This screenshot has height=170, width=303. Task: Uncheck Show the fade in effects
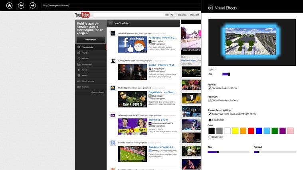tap(210, 88)
